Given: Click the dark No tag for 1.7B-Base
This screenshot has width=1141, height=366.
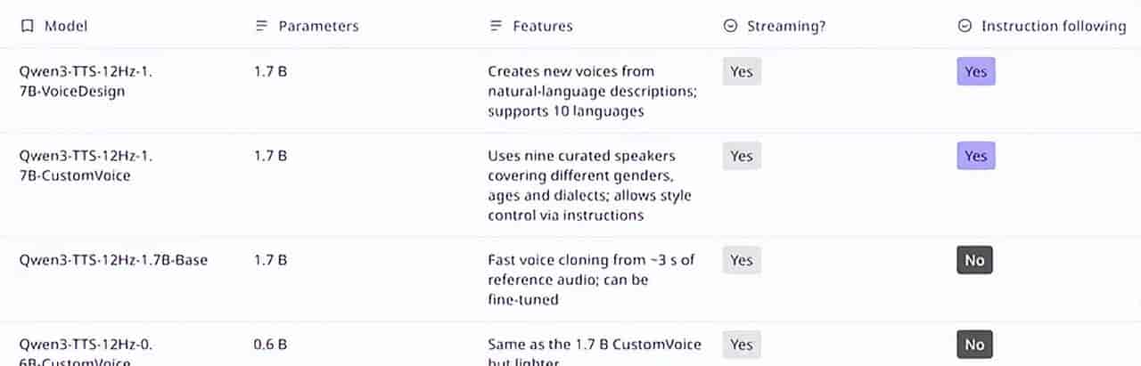Looking at the screenshot, I should click(x=974, y=260).
